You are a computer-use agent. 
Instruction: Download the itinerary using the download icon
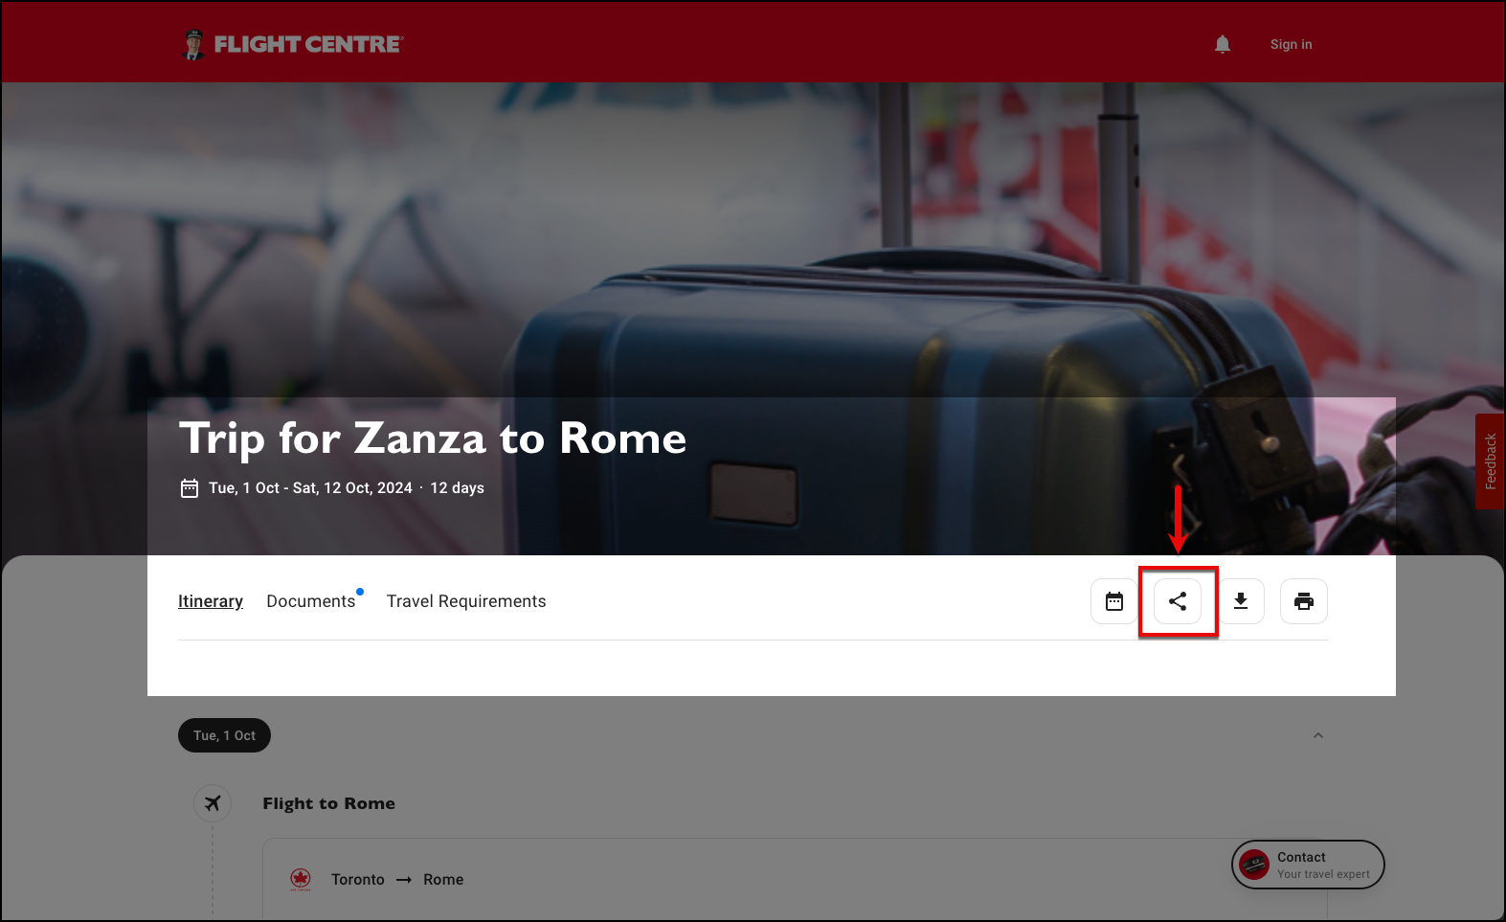pos(1241,601)
